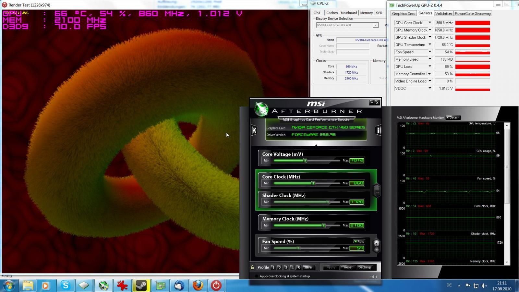Expand the GPU Memory Clock sensor dropdown
Viewport: 519px width, 292px height.
(x=430, y=30)
